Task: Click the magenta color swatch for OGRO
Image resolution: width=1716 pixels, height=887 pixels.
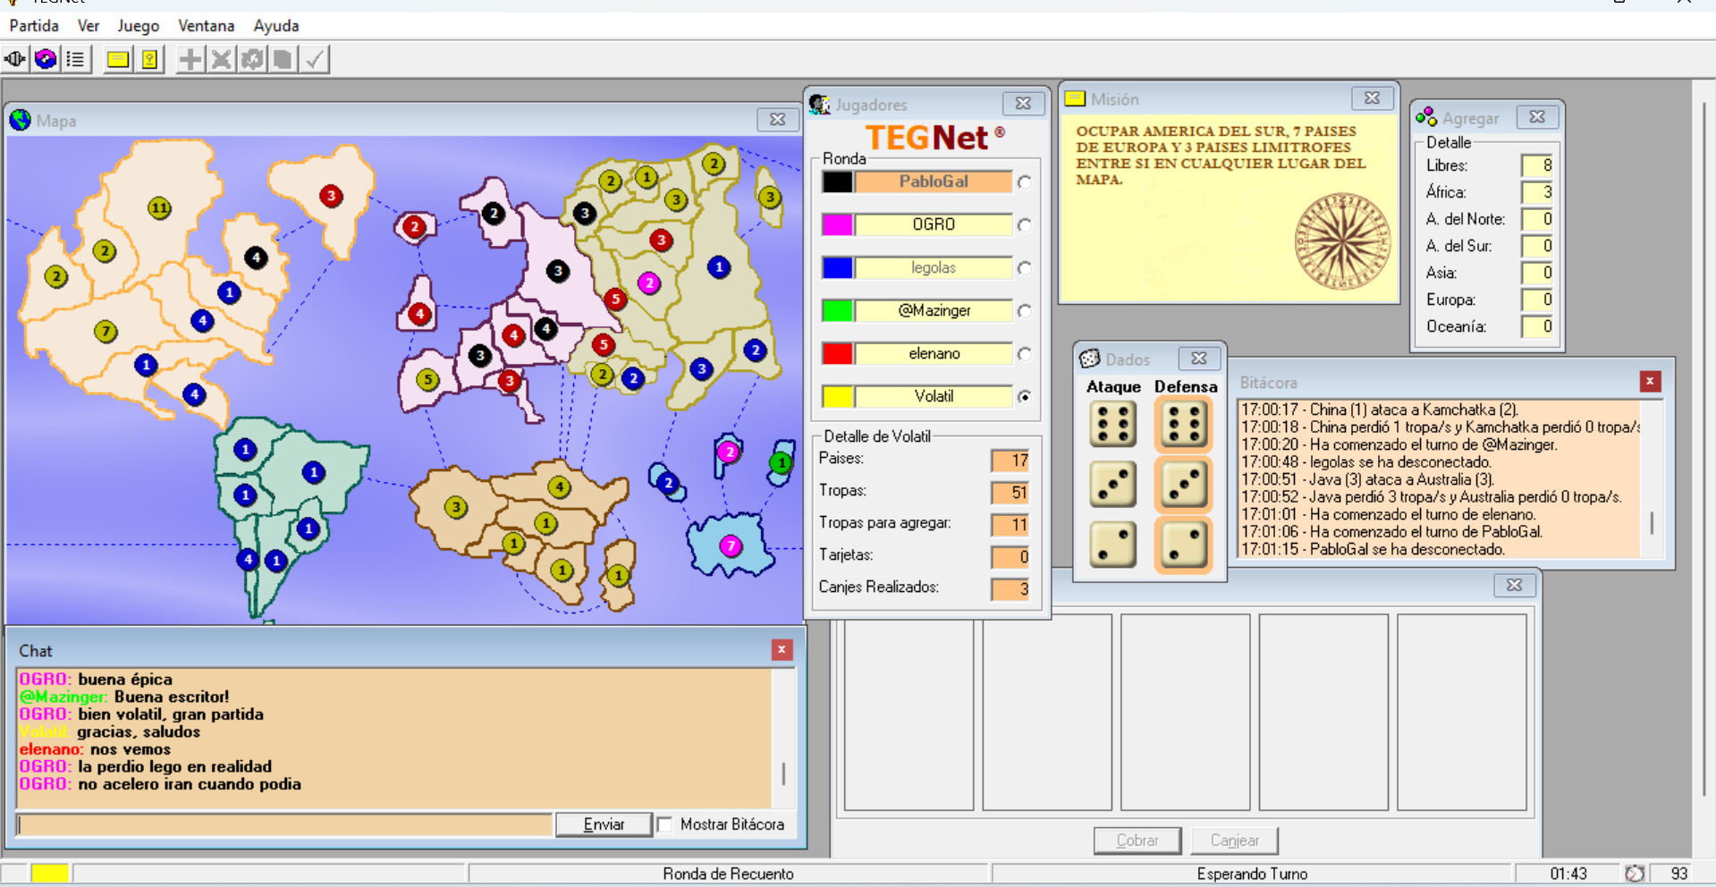Action: click(837, 224)
